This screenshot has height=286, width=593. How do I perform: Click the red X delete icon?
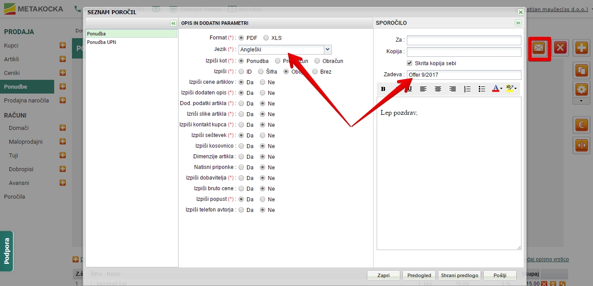tap(561, 48)
